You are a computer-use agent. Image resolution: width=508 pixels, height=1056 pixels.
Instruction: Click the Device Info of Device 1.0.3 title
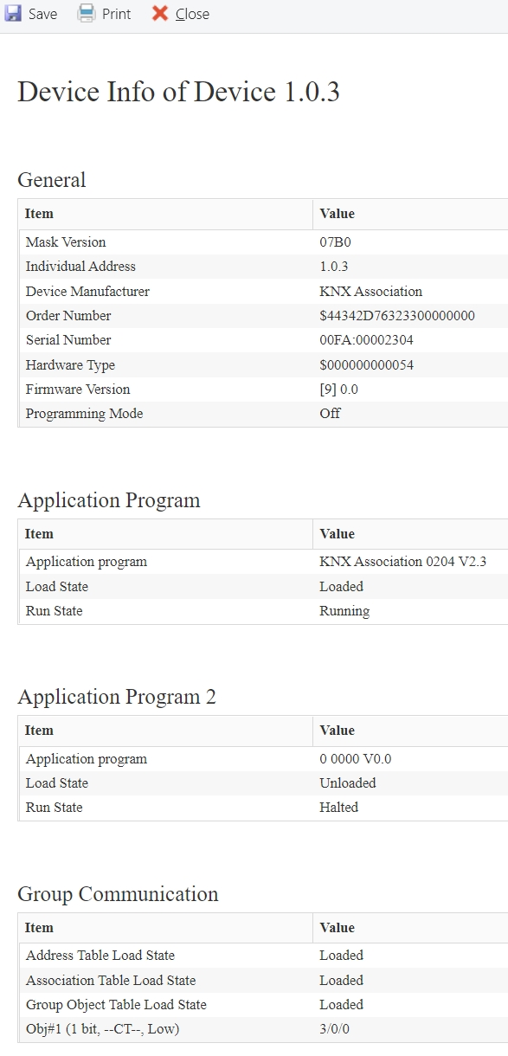click(x=178, y=91)
